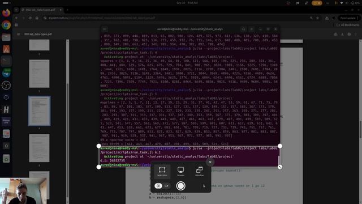Screen dimensions: 362x204
Task: Open tab search dropdown in Chrome
Action: (16, 10)
